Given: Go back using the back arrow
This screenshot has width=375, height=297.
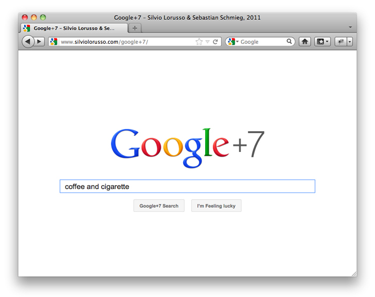Looking at the screenshot, I should pos(28,42).
